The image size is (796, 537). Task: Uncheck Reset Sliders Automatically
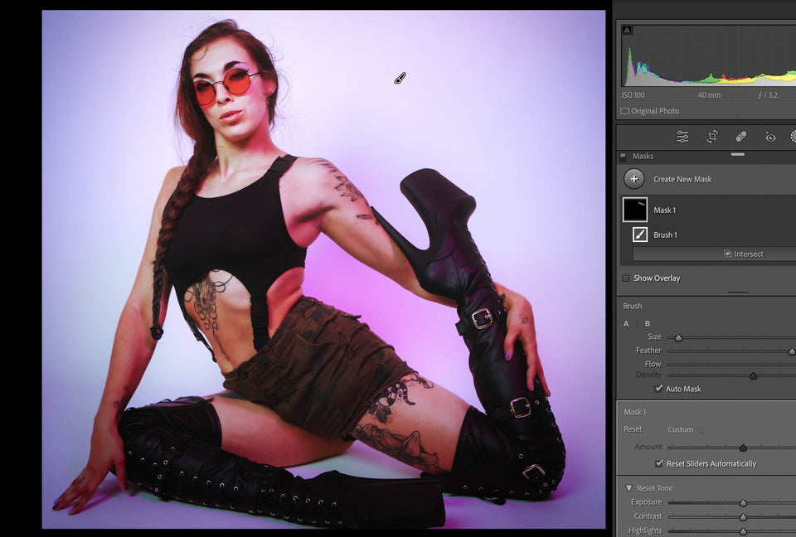659,464
